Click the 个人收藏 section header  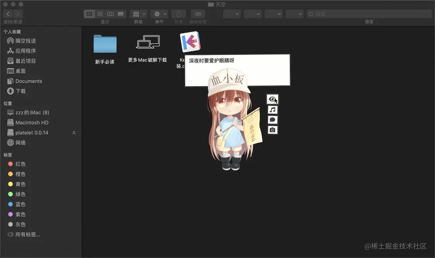click(12, 32)
